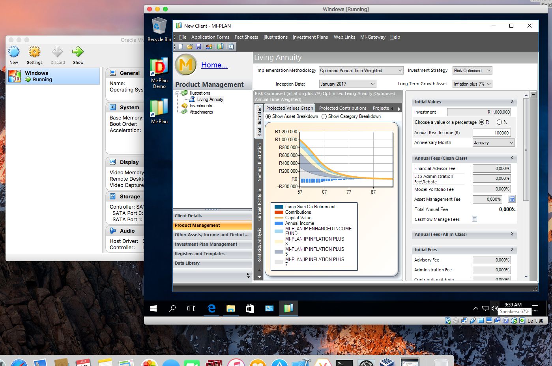This screenshot has width=552, height=366.
Task: Open the Application Forms menu
Action: (x=210, y=37)
